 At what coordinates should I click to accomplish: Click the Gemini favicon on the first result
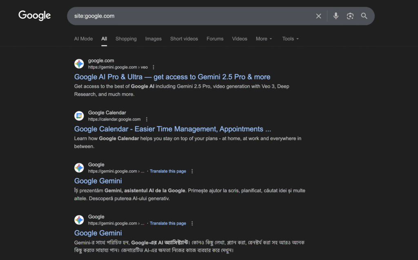[79, 64]
